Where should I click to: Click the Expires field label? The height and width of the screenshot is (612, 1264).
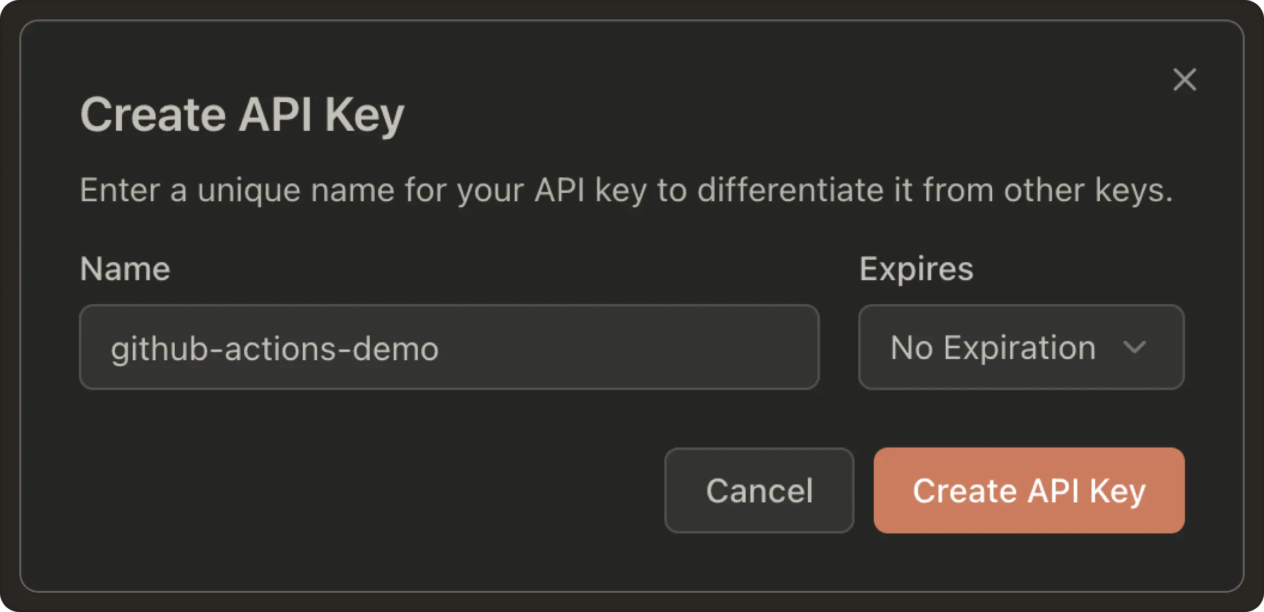pos(916,268)
